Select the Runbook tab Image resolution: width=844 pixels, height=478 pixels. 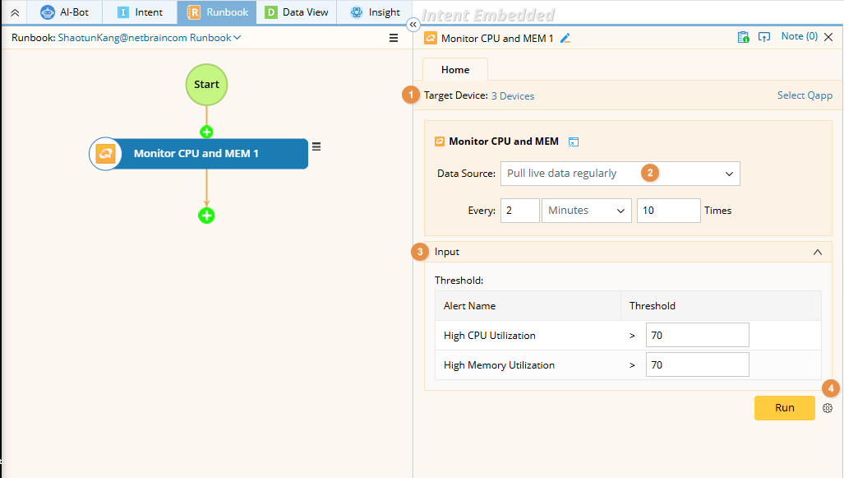pos(217,12)
